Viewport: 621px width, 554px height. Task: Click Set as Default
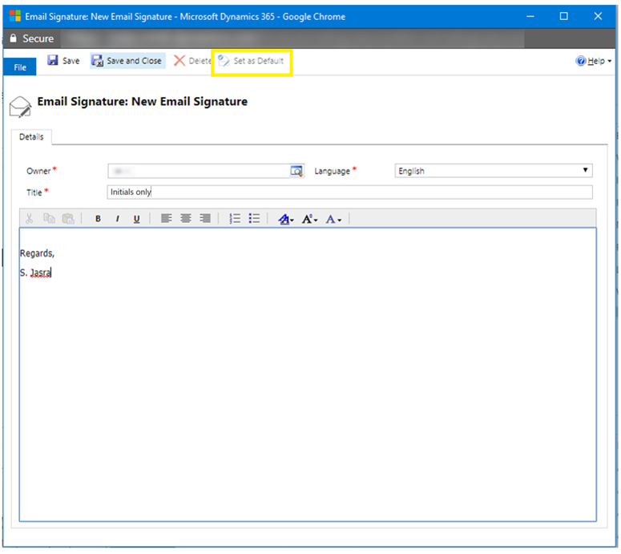[251, 61]
